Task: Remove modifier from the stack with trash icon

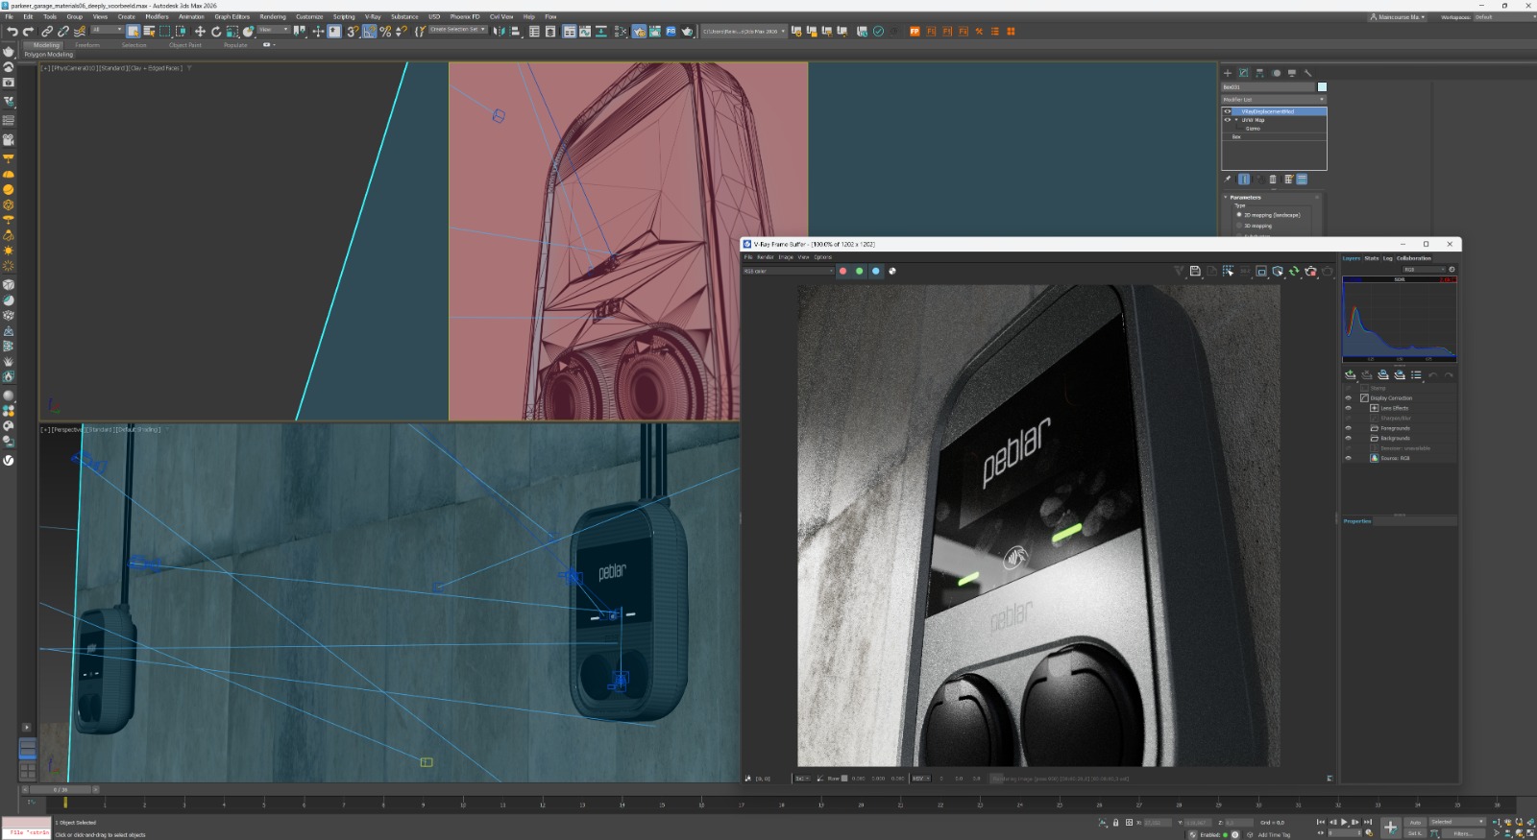Action: coord(1273,179)
